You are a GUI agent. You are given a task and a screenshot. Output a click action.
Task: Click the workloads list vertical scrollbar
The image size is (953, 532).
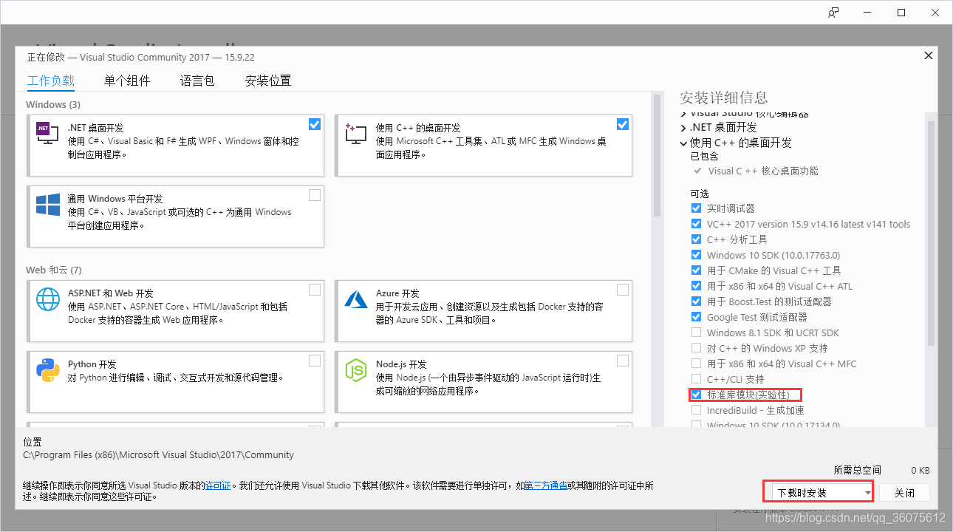[x=657, y=155]
